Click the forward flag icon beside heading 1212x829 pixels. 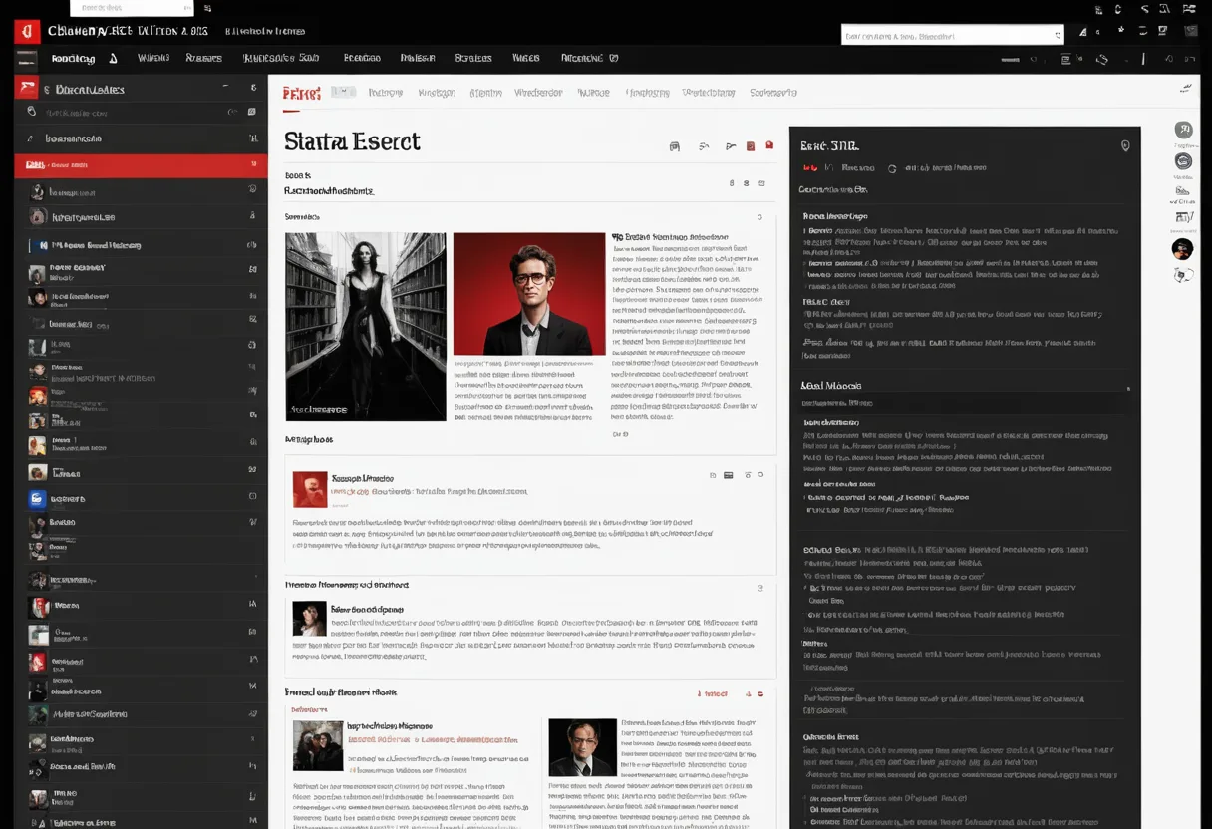(x=731, y=146)
